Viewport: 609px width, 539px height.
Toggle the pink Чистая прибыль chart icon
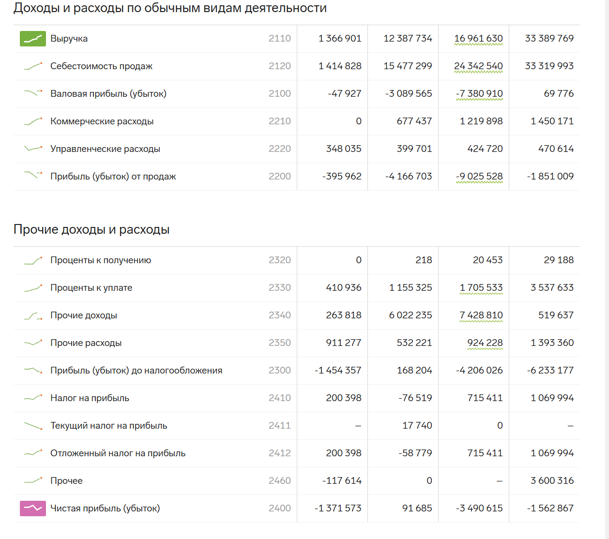click(33, 509)
